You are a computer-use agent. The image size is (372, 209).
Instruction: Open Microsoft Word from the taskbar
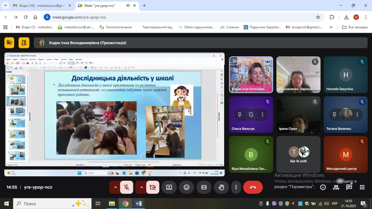(138, 204)
